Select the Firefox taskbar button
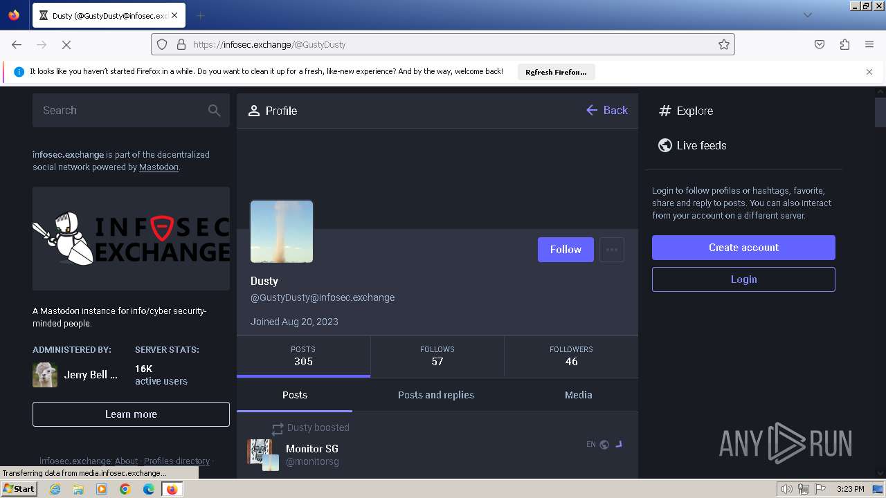886x498 pixels. 172,489
